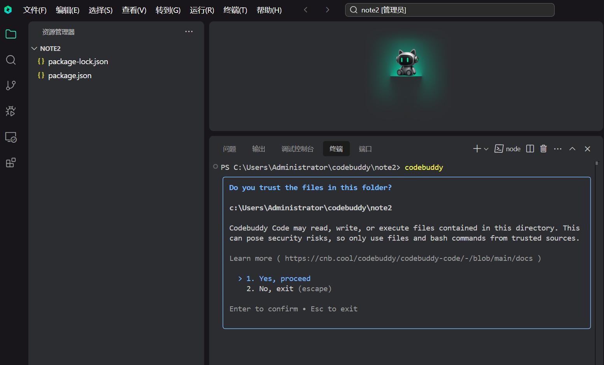
Task: Open the explorer panel more actions menu
Action: [189, 31]
